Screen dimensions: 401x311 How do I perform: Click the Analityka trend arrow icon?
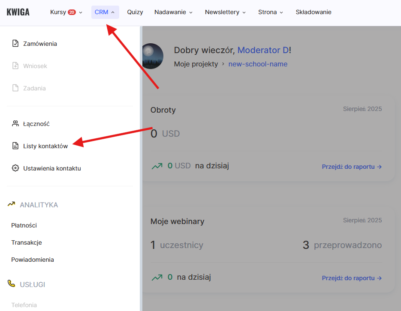point(12,204)
